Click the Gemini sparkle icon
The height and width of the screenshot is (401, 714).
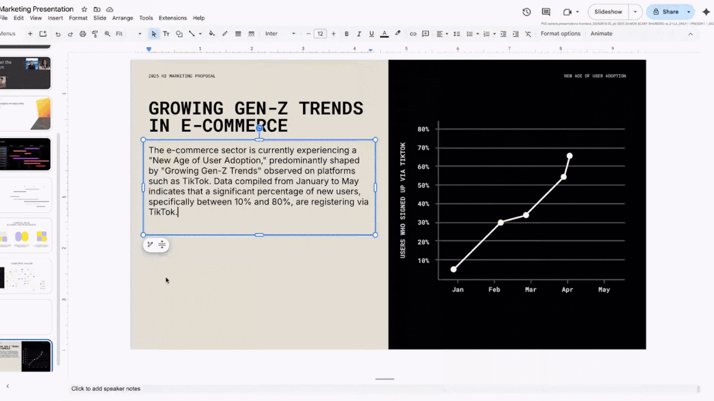[x=706, y=12]
